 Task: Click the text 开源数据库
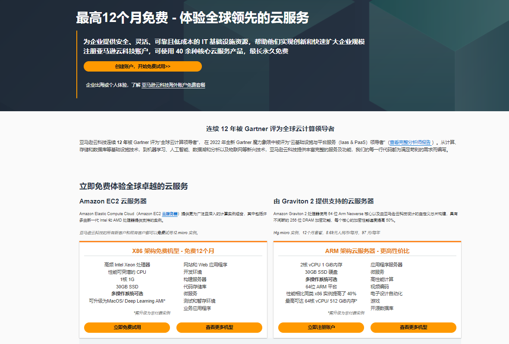click(382, 308)
